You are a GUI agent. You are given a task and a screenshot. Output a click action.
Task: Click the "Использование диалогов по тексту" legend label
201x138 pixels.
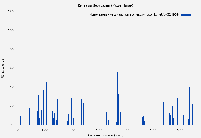117,14
